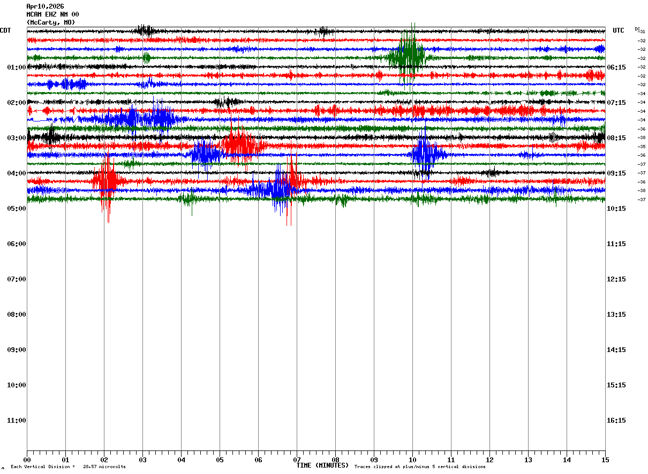The image size is (648, 474).
Task: Click minute tick label 06 on time axis
Action: pyautogui.click(x=258, y=460)
